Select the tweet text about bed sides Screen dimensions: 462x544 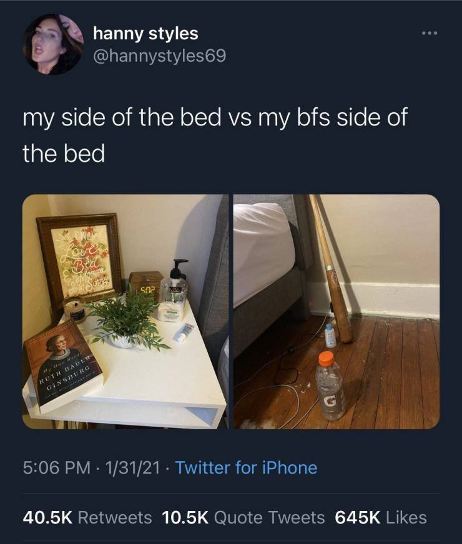215,135
